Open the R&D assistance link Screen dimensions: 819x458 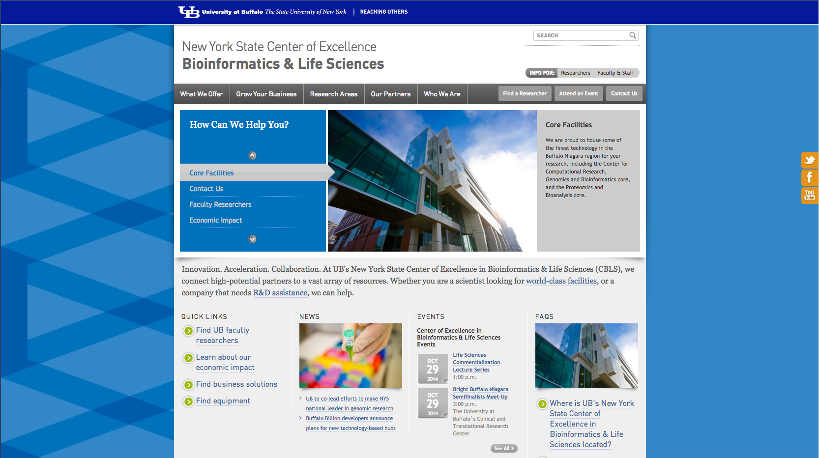[280, 293]
